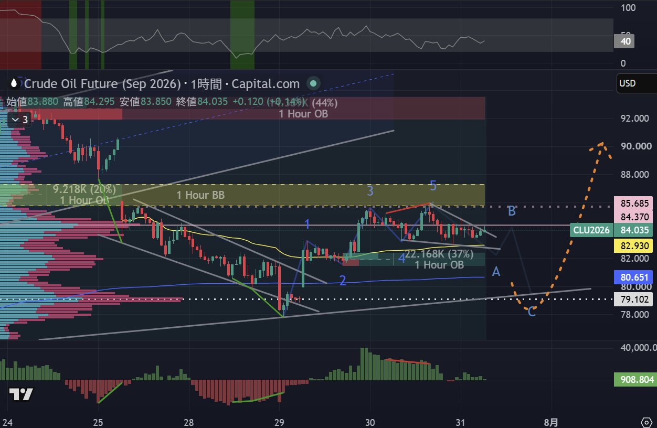Click the TradingView logo

[21, 394]
